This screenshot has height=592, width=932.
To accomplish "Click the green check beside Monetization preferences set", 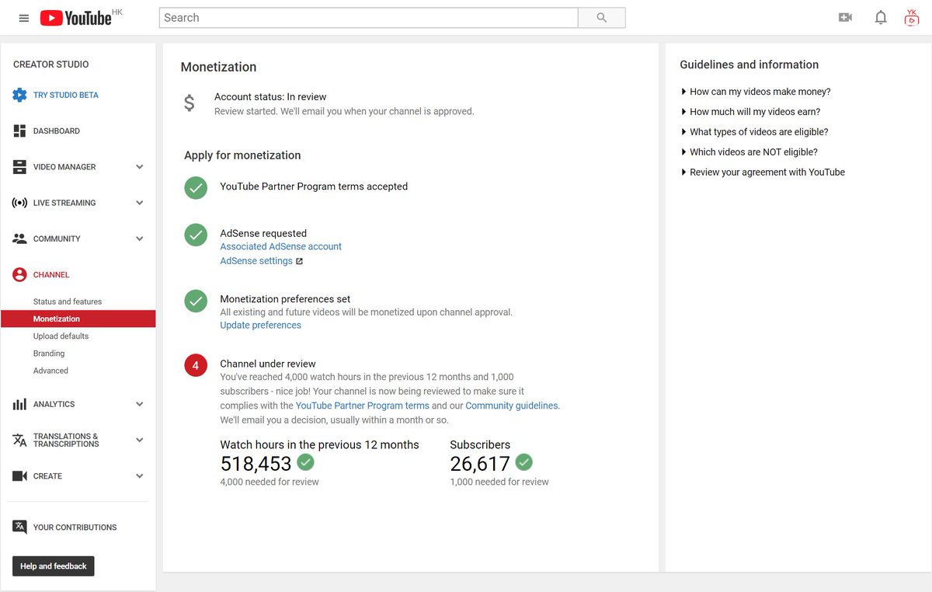I will click(x=196, y=301).
